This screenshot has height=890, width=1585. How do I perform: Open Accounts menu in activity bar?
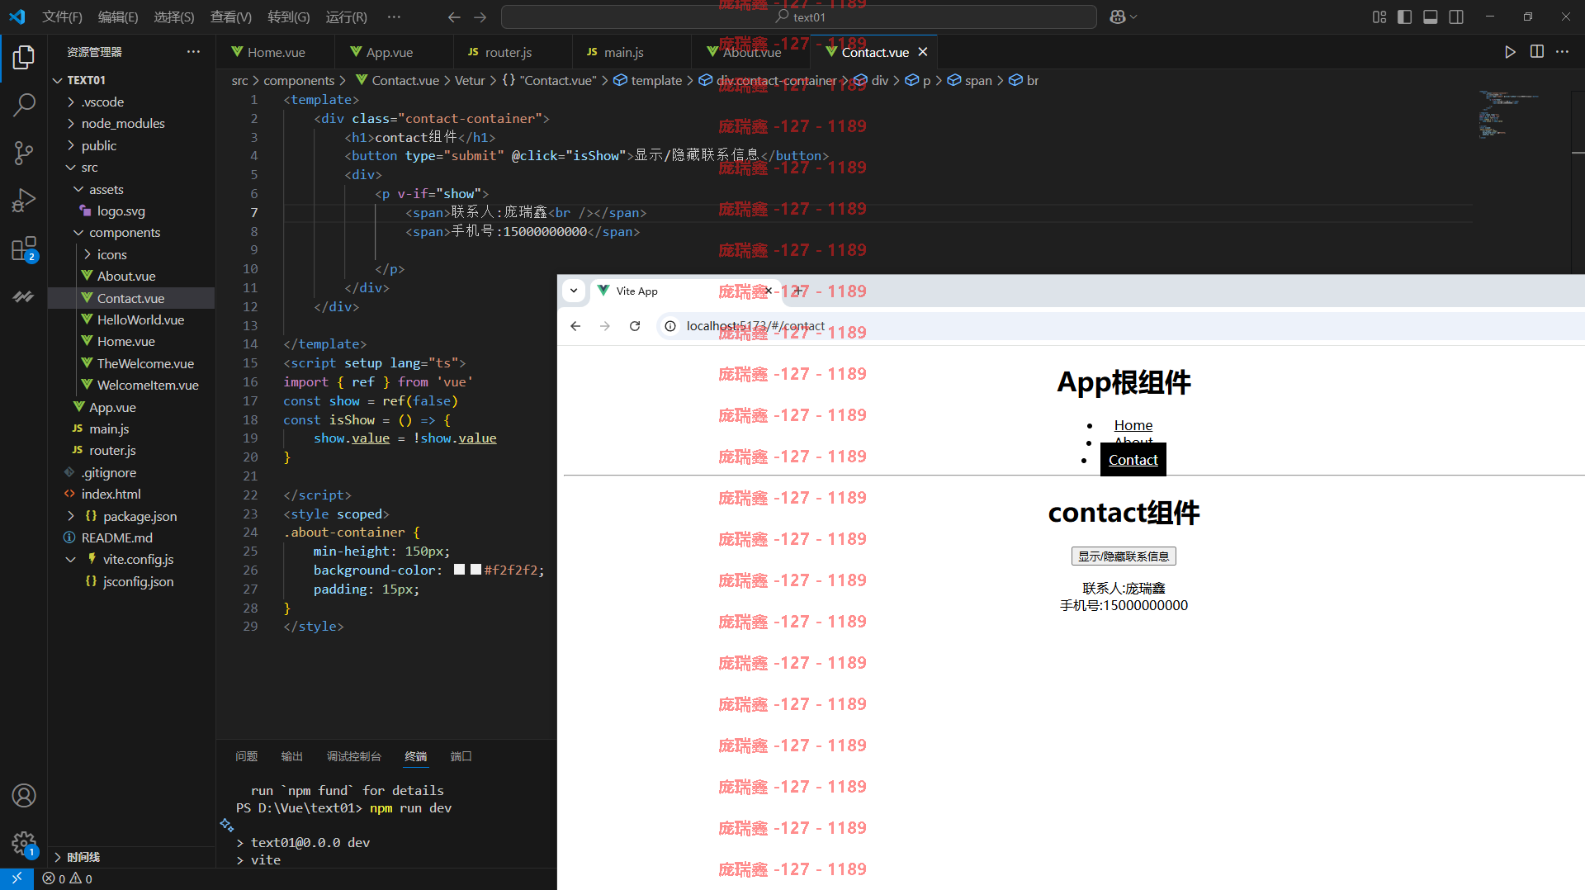(24, 795)
